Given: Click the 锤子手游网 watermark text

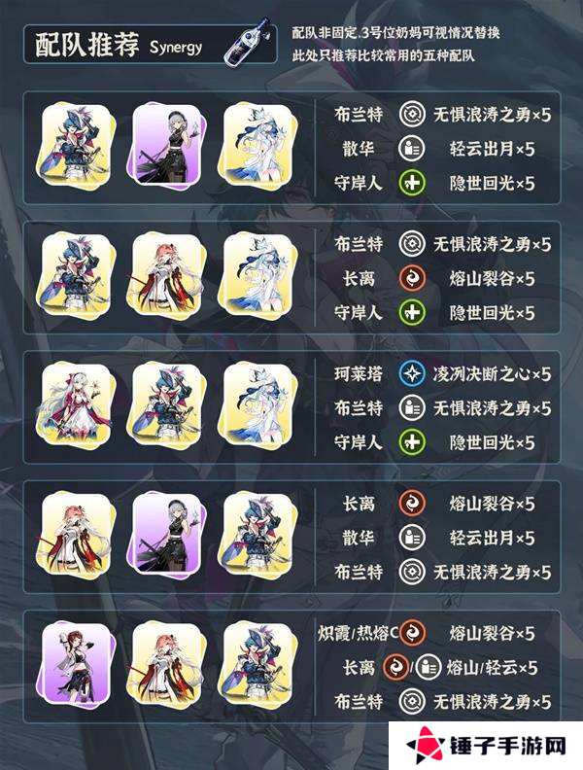Looking at the screenshot, I should (508, 747).
